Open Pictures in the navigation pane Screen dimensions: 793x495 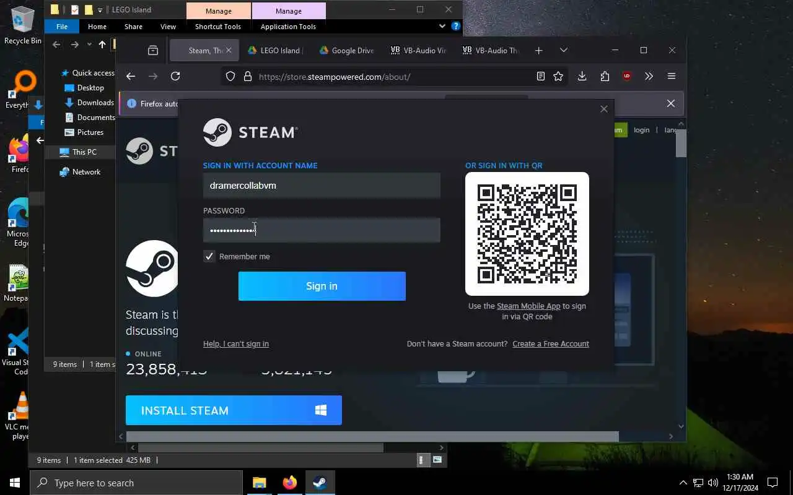click(x=84, y=132)
